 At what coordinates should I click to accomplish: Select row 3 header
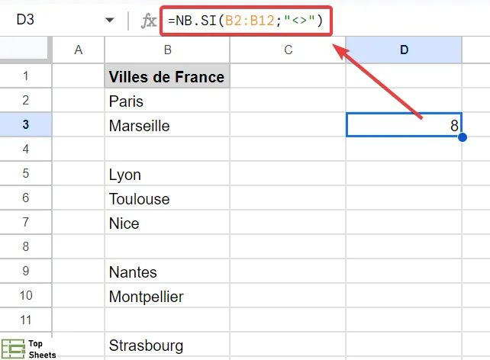[25, 125]
